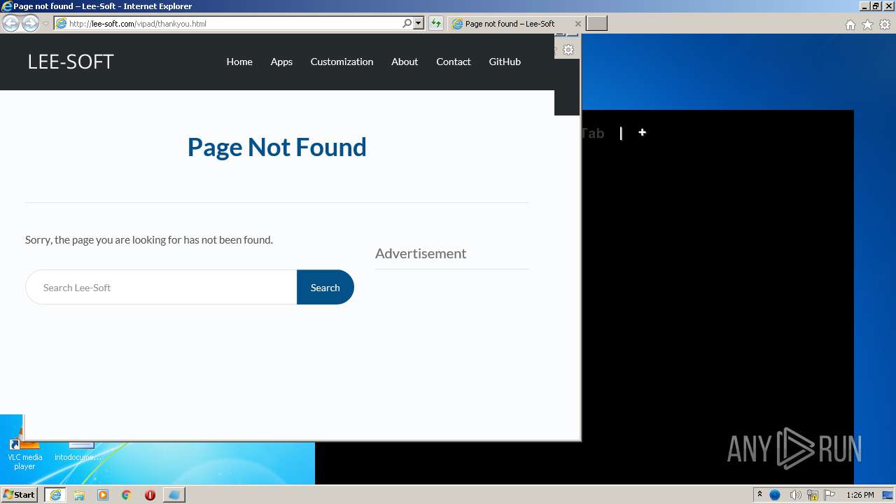Viewport: 896px width, 504px height.
Task: Click the 'Search Lee-Soft' input field
Action: point(162,287)
